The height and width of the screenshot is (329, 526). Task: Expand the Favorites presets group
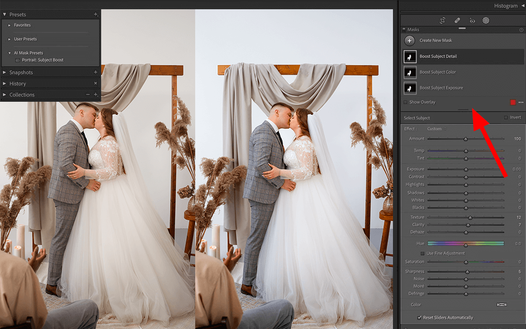[x=9, y=25]
